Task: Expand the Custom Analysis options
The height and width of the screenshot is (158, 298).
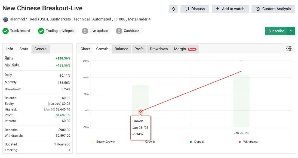Action: point(273,9)
